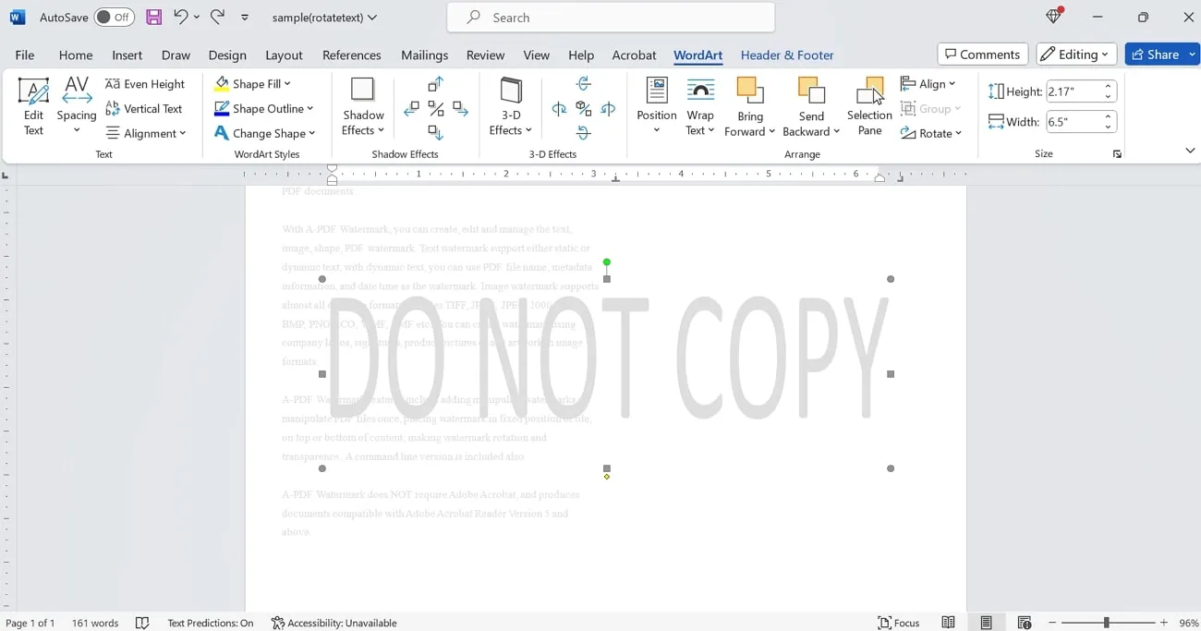The height and width of the screenshot is (631, 1201).
Task: Open the Selection Pane
Action: (868, 106)
